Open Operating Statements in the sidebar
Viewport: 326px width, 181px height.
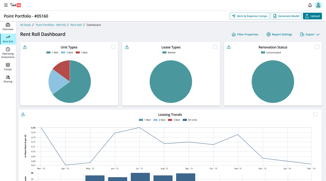[8, 53]
